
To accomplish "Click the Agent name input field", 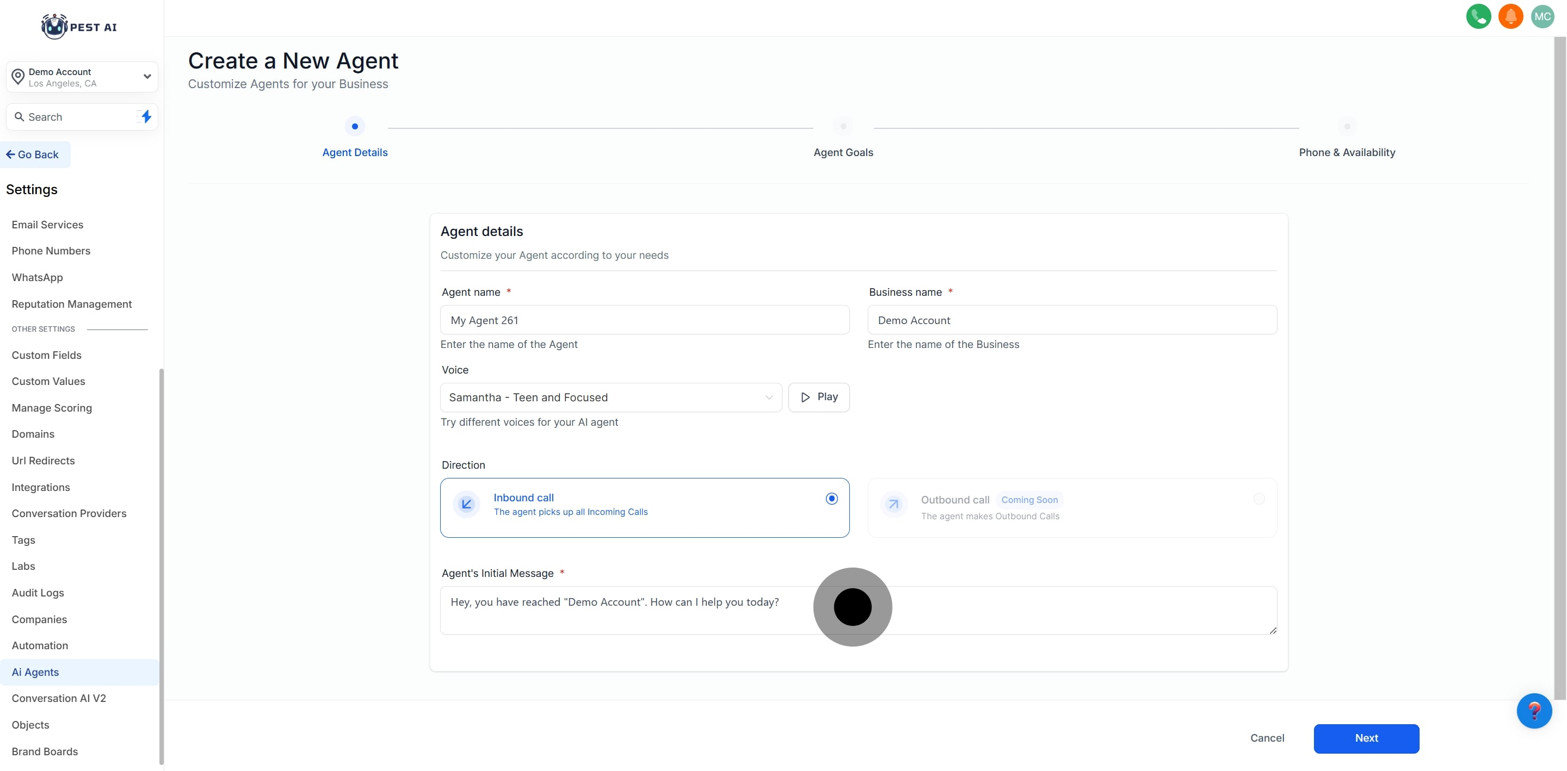I will point(644,320).
